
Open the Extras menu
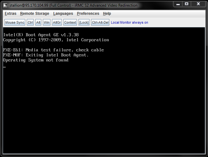tap(10, 14)
